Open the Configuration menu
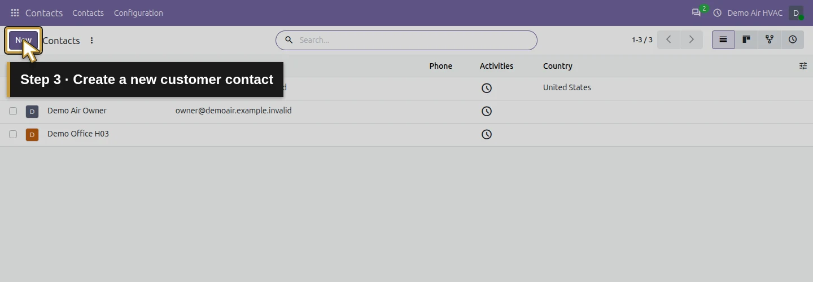Screen dimensions: 813x282 tap(138, 12)
